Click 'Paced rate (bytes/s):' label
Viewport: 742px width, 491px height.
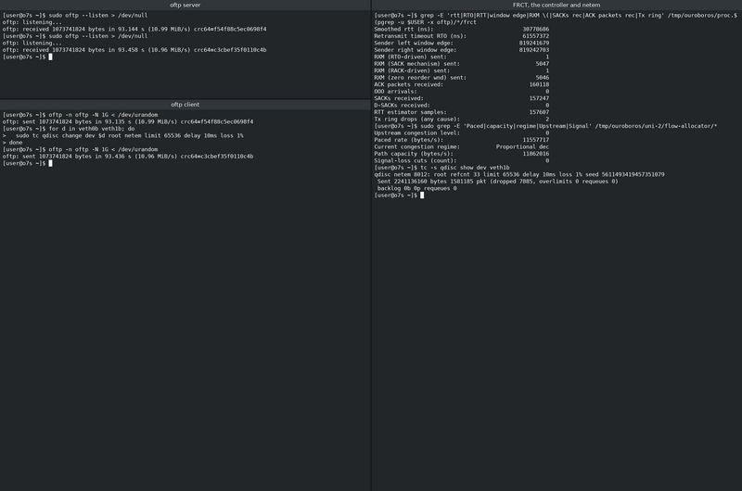click(408, 140)
